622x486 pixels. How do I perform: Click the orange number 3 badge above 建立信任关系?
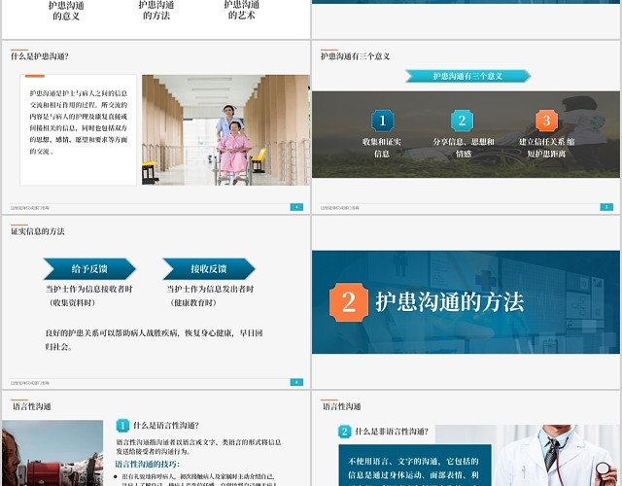546,121
